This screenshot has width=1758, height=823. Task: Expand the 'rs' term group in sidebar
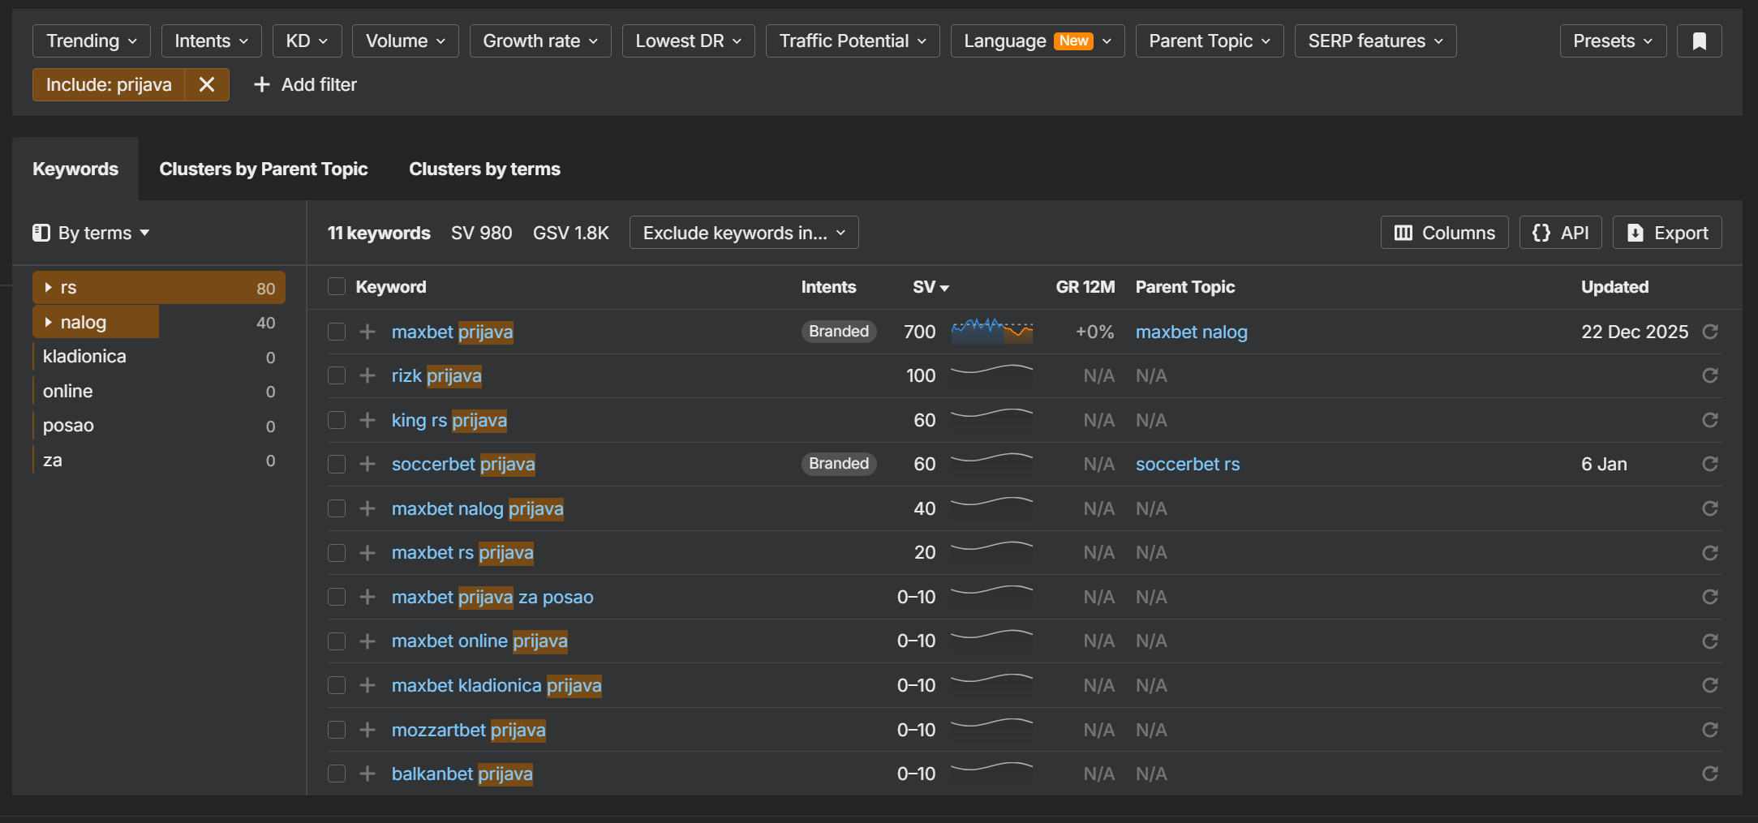(49, 288)
